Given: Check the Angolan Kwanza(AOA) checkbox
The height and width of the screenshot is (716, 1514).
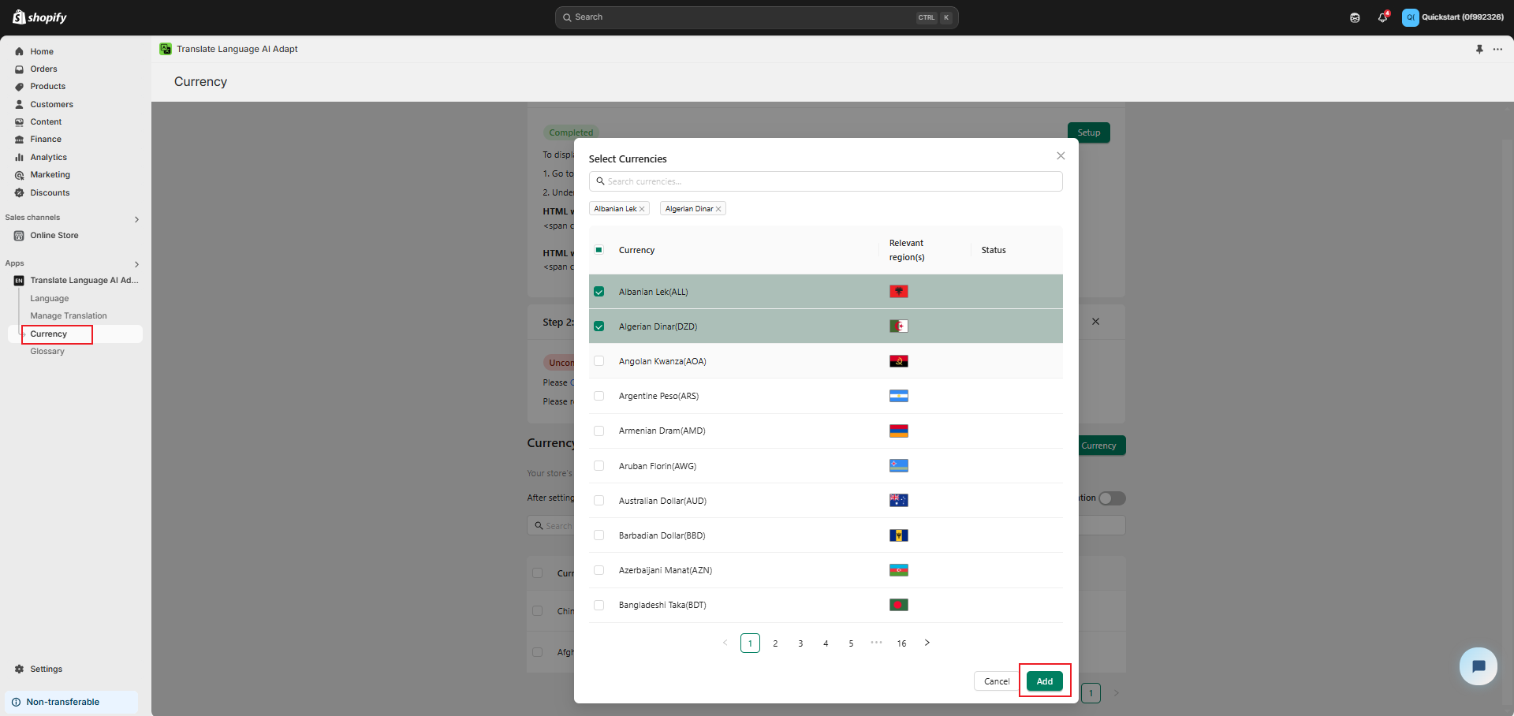Looking at the screenshot, I should (599, 361).
